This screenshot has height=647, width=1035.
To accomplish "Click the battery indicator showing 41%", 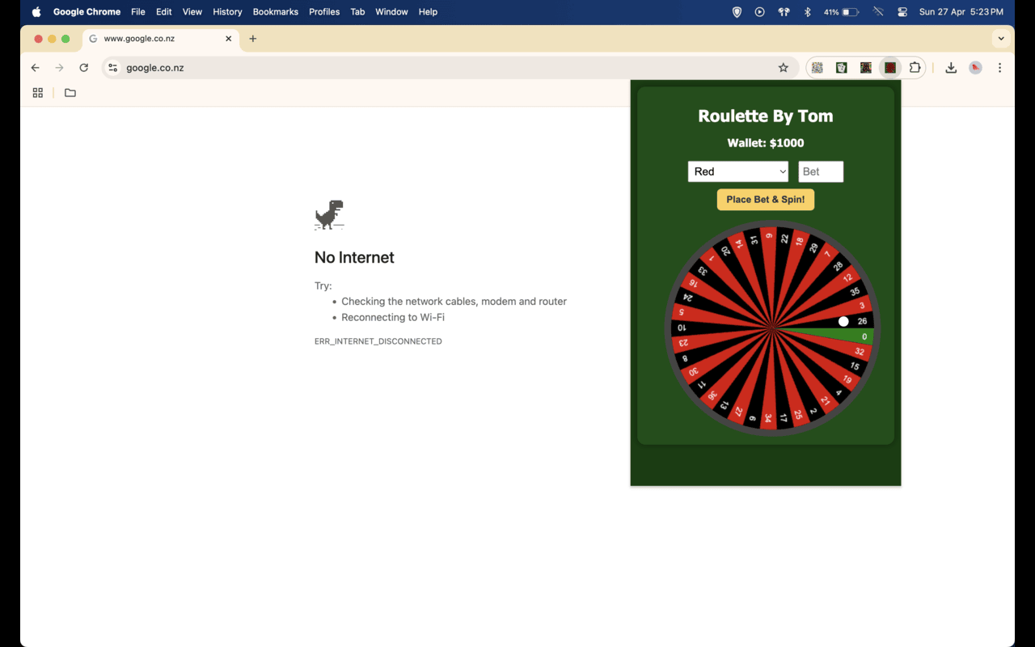I will click(x=842, y=11).
